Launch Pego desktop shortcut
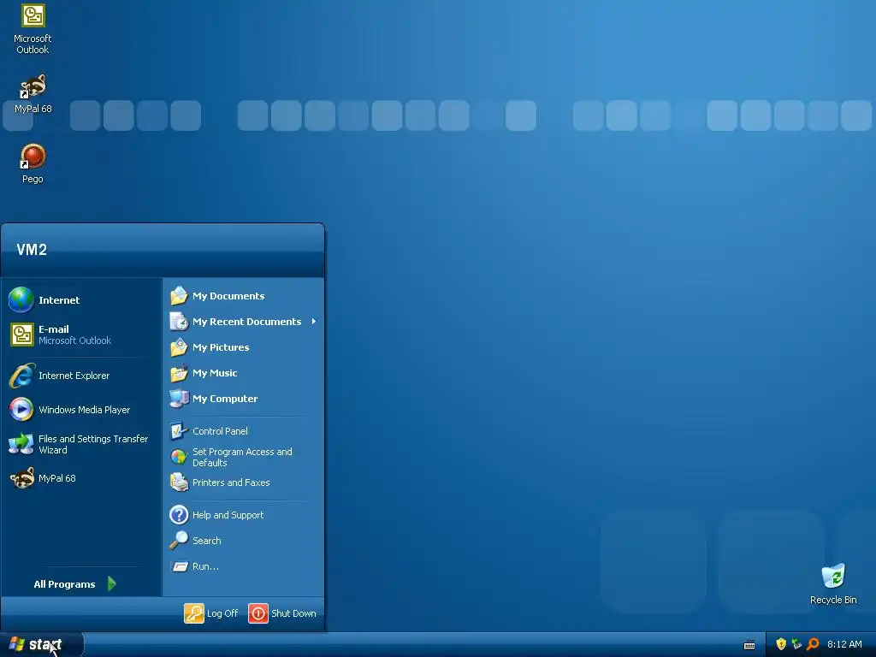876x657 pixels. point(33,163)
